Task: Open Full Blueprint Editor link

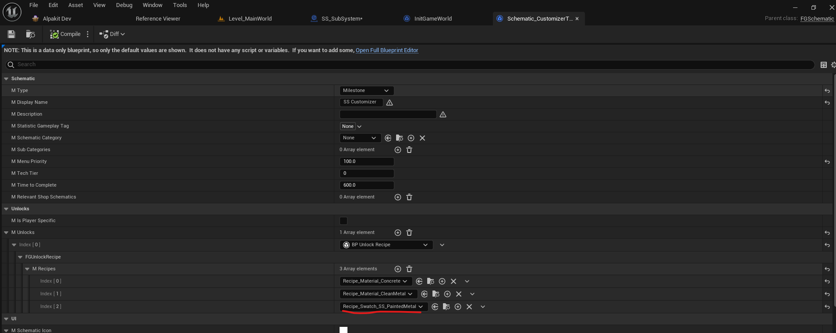Action: [x=387, y=50]
